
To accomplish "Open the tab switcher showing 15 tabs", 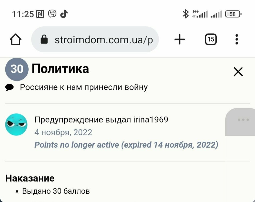I will click(211, 40).
